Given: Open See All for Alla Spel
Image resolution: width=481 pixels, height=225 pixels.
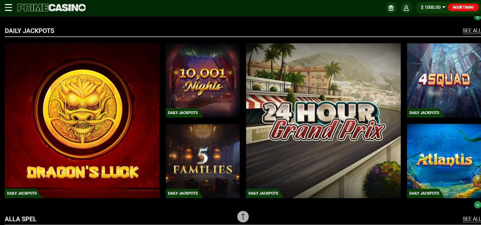Looking at the screenshot, I should 472,219.
